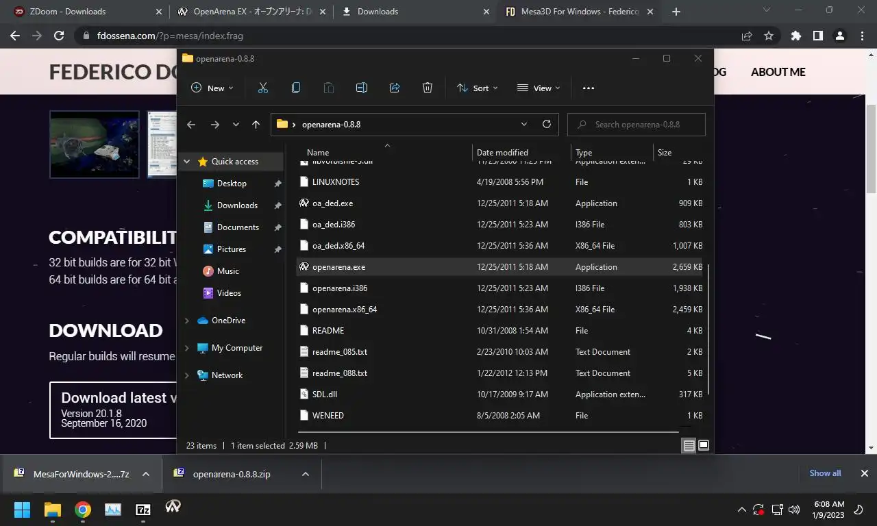Screen dimensions: 877x526
Task: Open Google Chrome from taskbar
Action: 83,510
